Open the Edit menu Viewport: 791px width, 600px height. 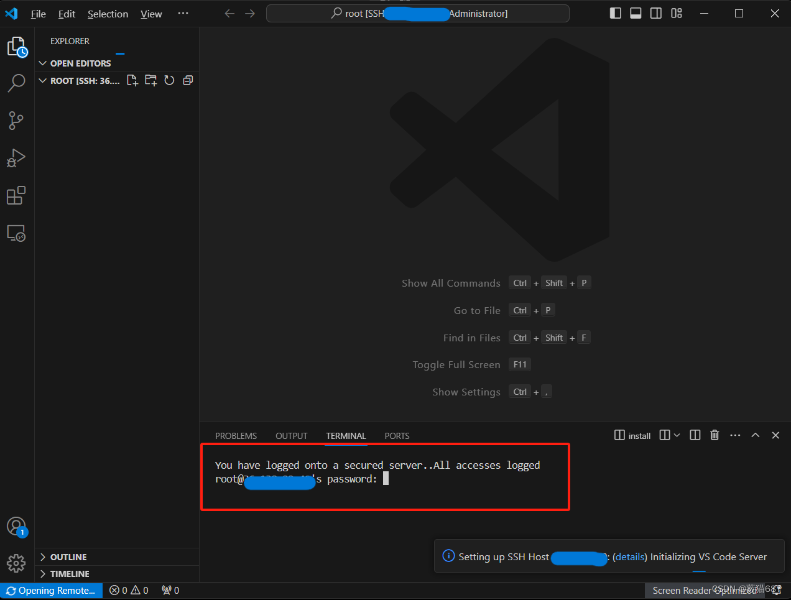pos(67,14)
